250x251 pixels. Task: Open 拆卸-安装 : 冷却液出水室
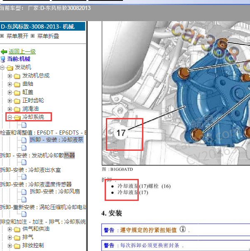(30, 170)
